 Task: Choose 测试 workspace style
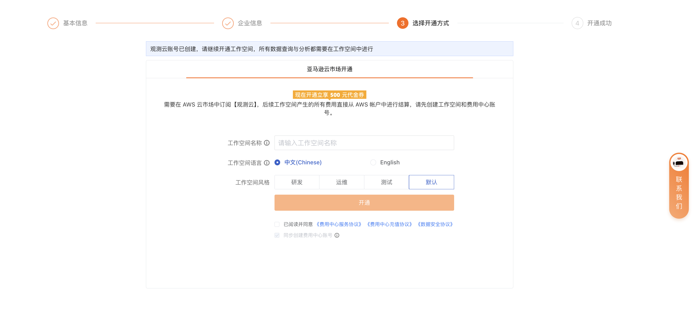(387, 182)
